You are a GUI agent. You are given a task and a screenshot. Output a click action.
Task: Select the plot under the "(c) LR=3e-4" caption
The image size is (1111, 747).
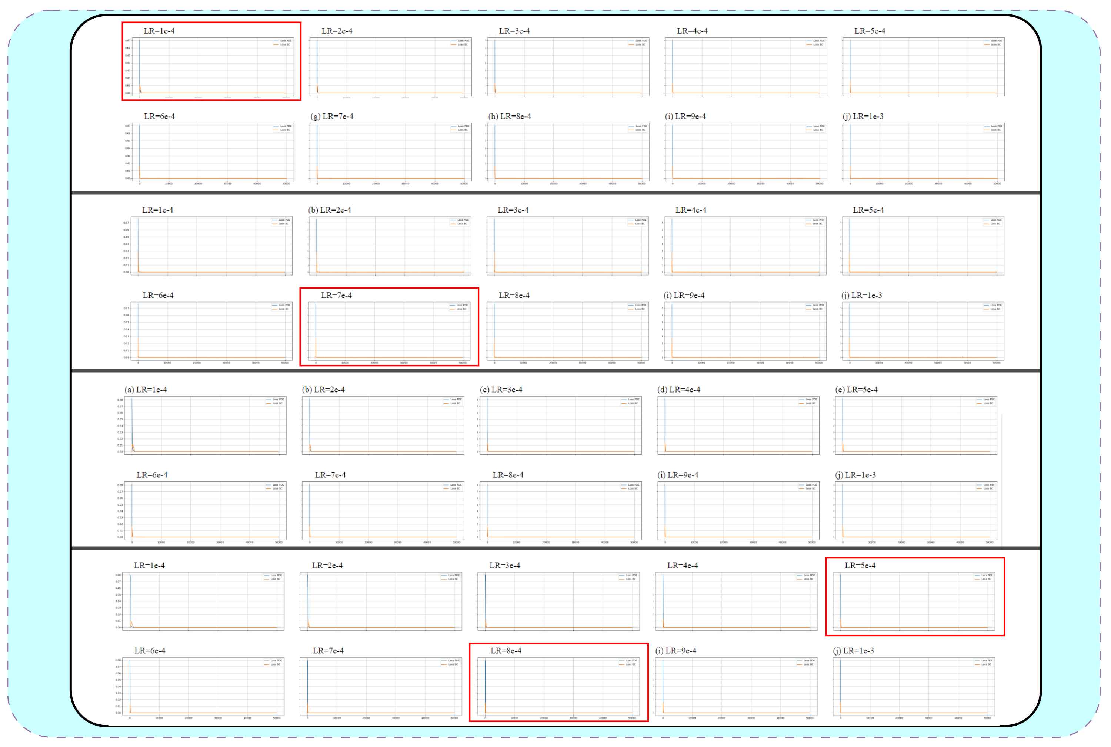560,426
